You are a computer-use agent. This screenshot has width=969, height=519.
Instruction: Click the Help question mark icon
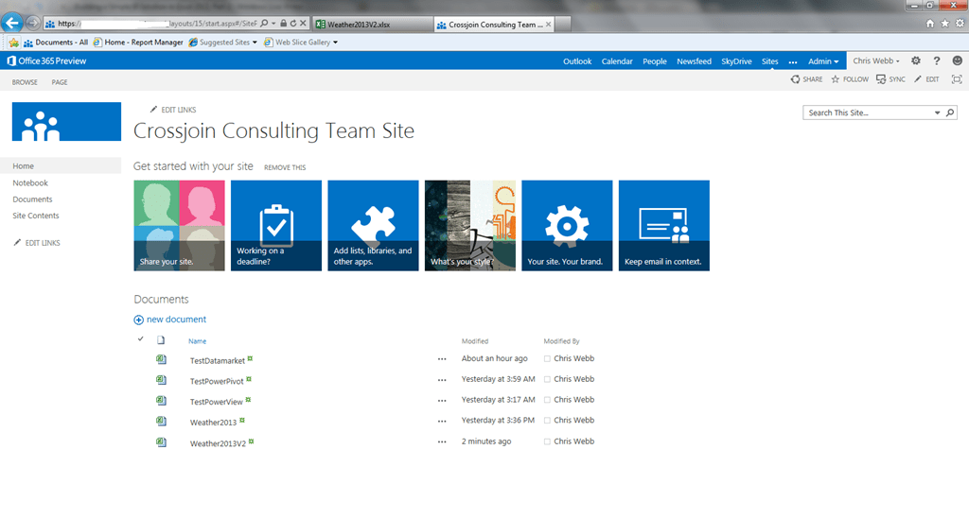[937, 61]
